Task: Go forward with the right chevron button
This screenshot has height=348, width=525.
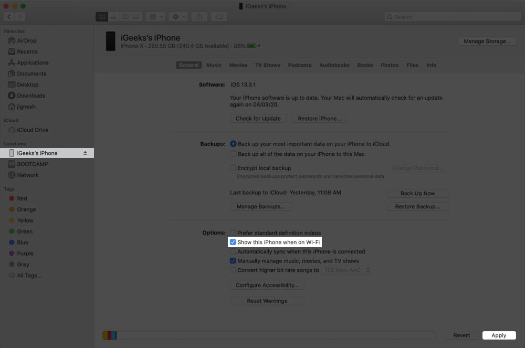Action: 20,17
